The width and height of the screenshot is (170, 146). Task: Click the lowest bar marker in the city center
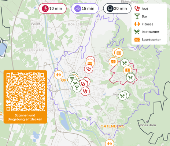tap(77, 88)
